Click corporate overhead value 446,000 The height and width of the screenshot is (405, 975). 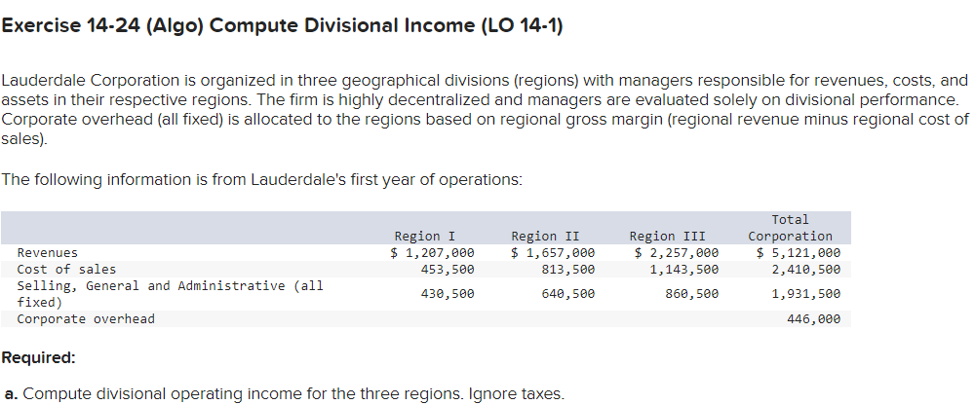point(814,318)
